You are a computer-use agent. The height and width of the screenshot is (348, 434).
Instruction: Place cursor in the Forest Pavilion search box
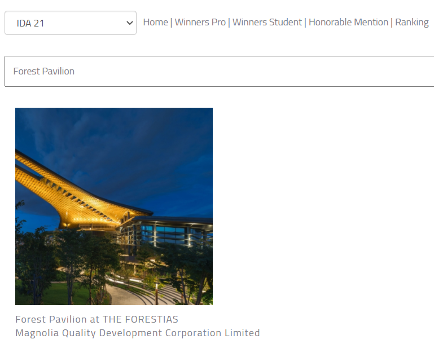point(219,72)
